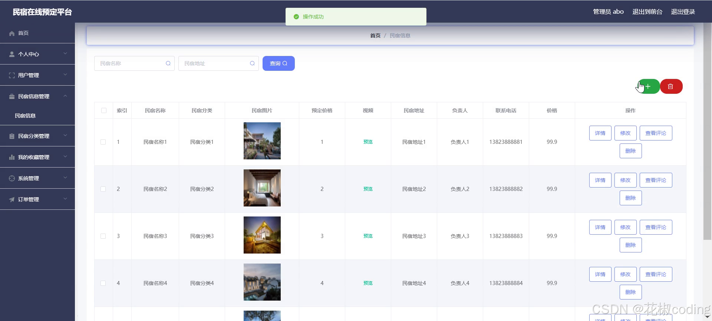Expand the 订单管理 menu chevron

pyautogui.click(x=65, y=199)
